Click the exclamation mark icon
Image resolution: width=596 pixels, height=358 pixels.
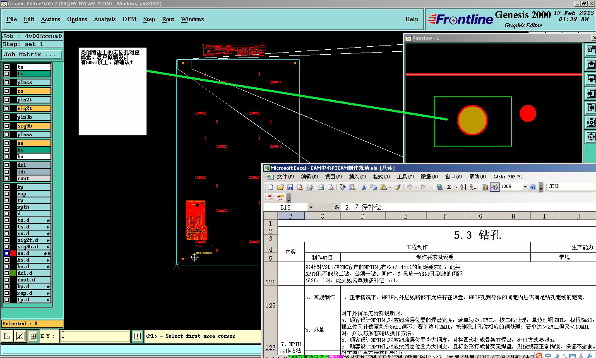137,336
